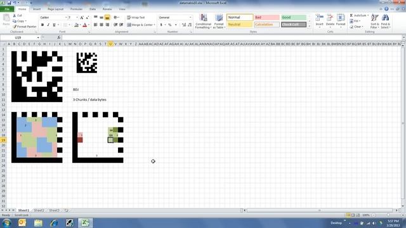
Task: Switch to the Page Layout ribbon tab
Action: coord(55,9)
